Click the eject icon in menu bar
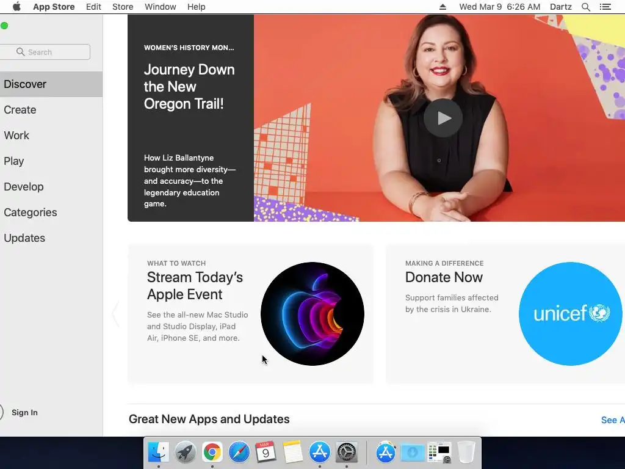 point(443,7)
